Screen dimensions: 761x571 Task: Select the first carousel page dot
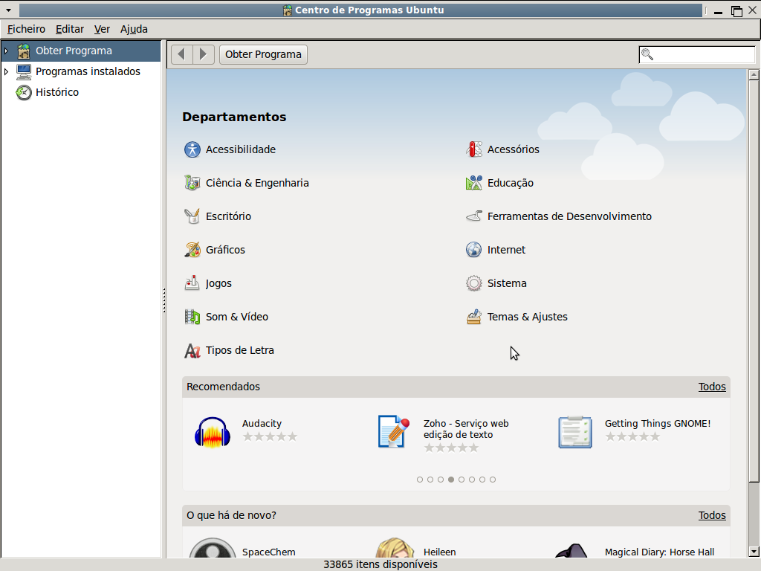click(420, 480)
